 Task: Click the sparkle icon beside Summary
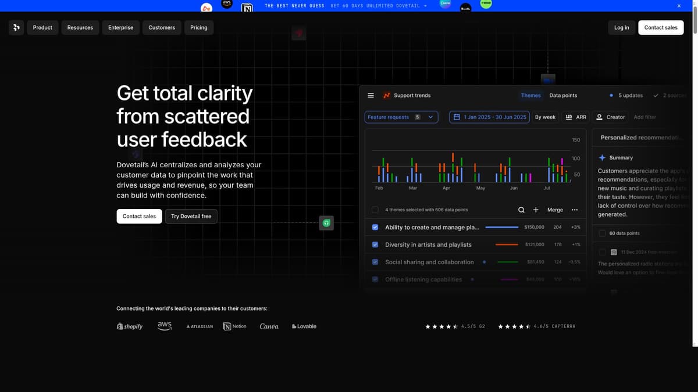[x=602, y=157]
